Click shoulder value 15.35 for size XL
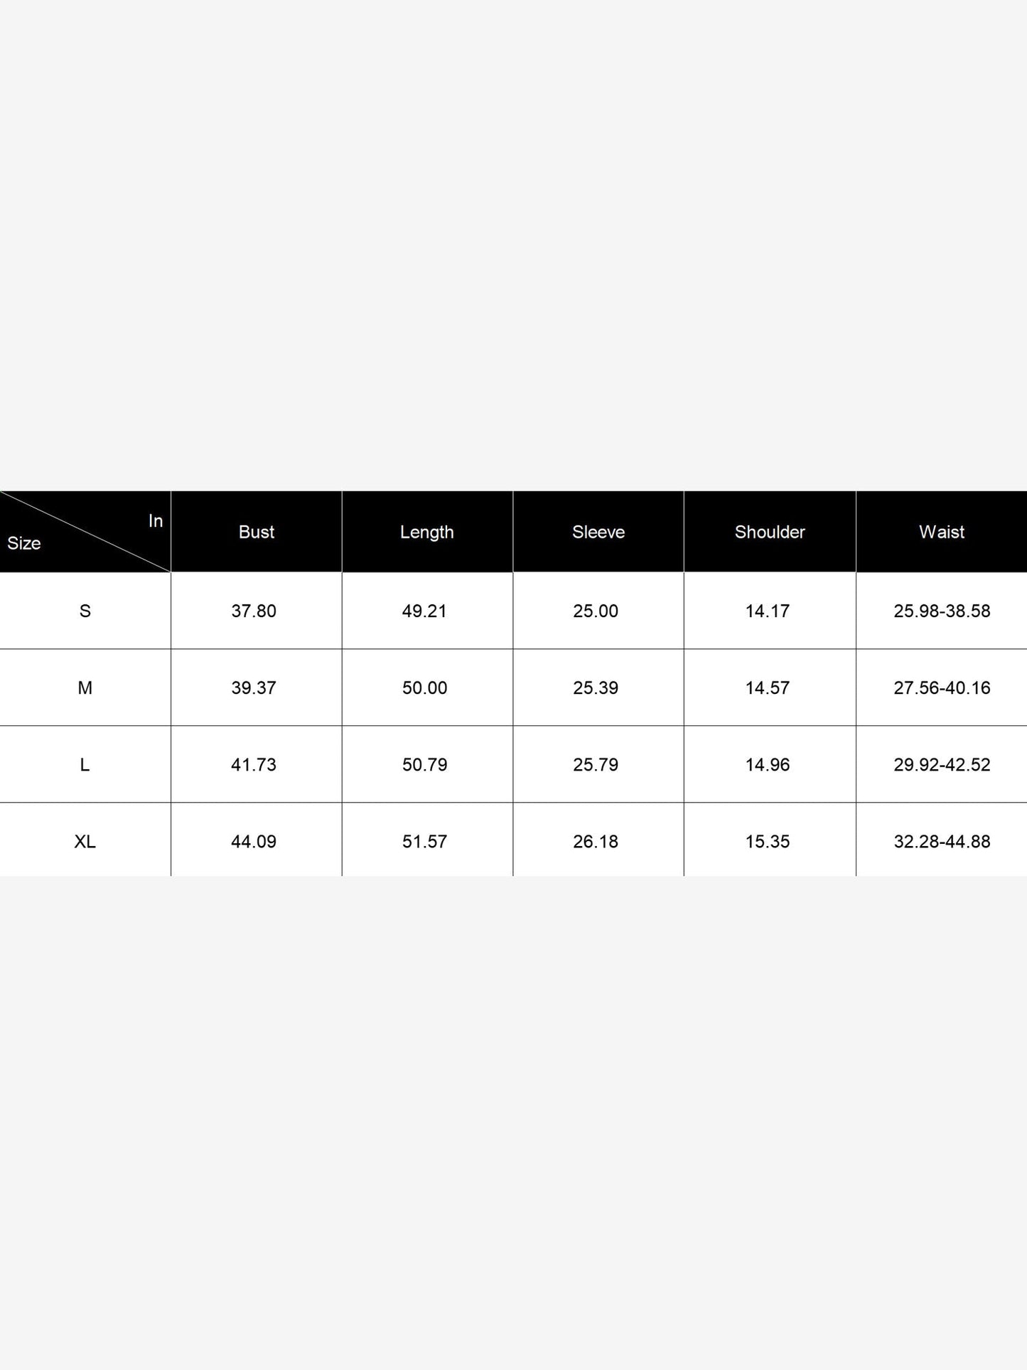 click(x=768, y=841)
